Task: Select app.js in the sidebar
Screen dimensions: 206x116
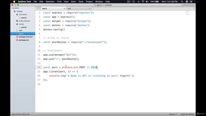Action: click(x=23, y=34)
